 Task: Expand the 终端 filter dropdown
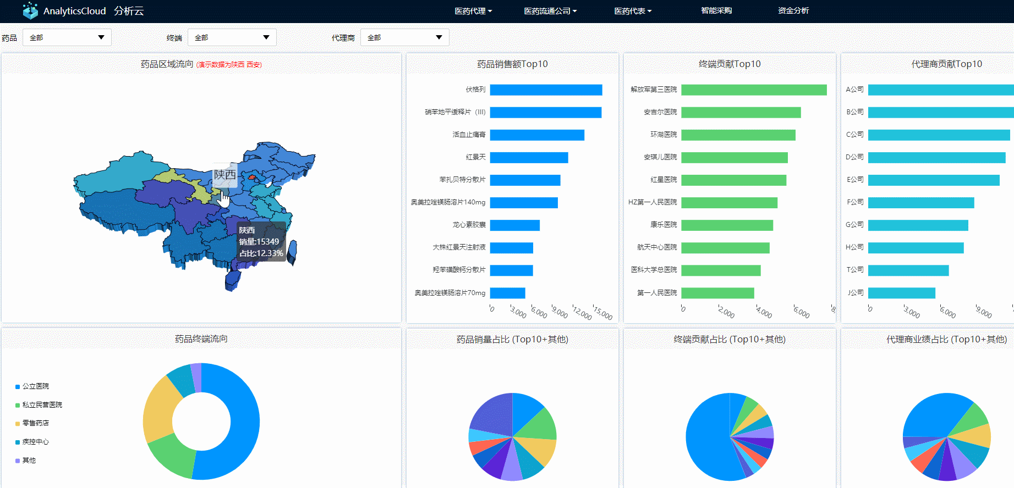232,37
